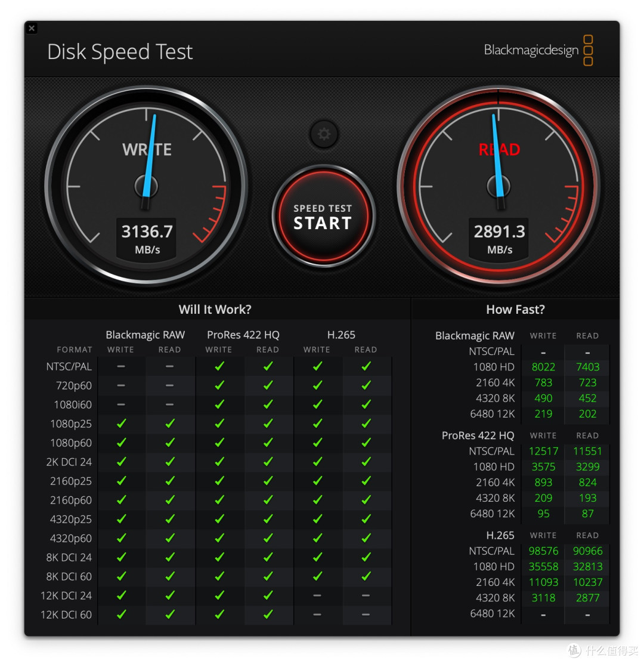This screenshot has height=664, width=644.
Task: Select the 4320p25 format row label
Action: click(x=71, y=519)
